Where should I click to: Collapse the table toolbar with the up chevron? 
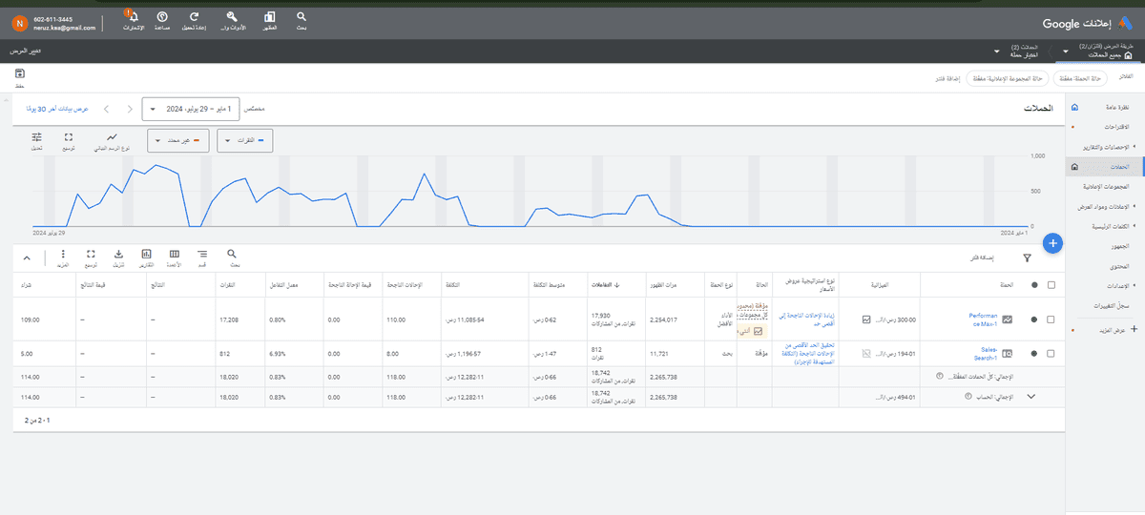coord(26,257)
